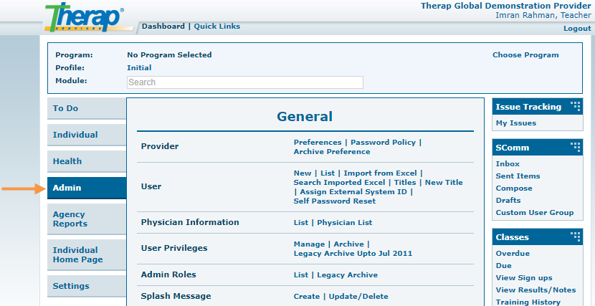Click the Initial profile link
This screenshot has width=595, height=306.
click(x=139, y=68)
